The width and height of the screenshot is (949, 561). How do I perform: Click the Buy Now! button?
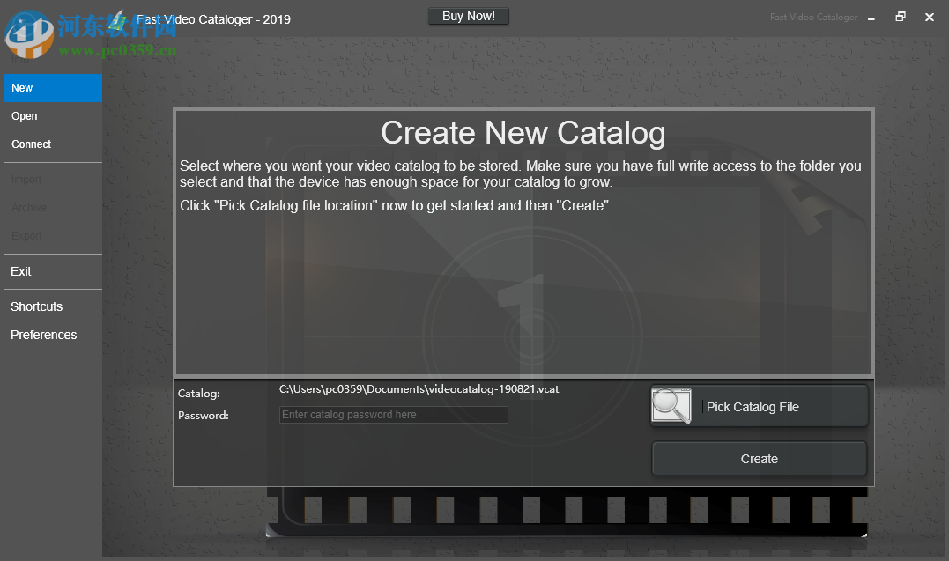coord(468,15)
